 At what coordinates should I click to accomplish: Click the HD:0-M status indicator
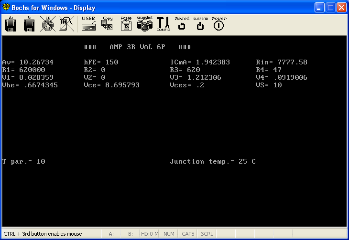pyautogui.click(x=150, y=234)
